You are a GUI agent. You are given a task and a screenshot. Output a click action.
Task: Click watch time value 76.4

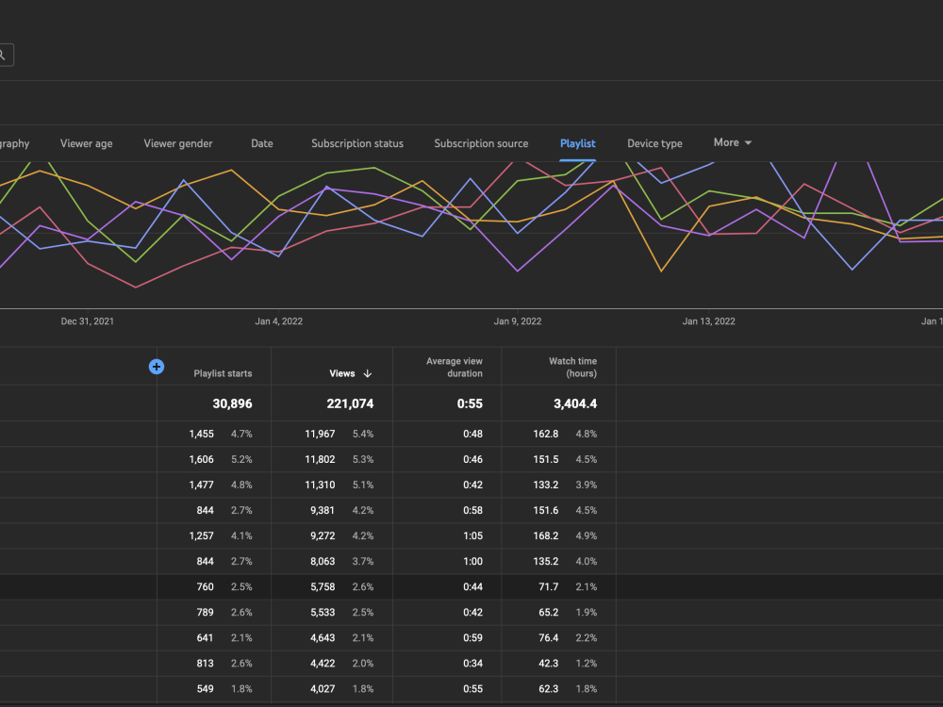[549, 638]
